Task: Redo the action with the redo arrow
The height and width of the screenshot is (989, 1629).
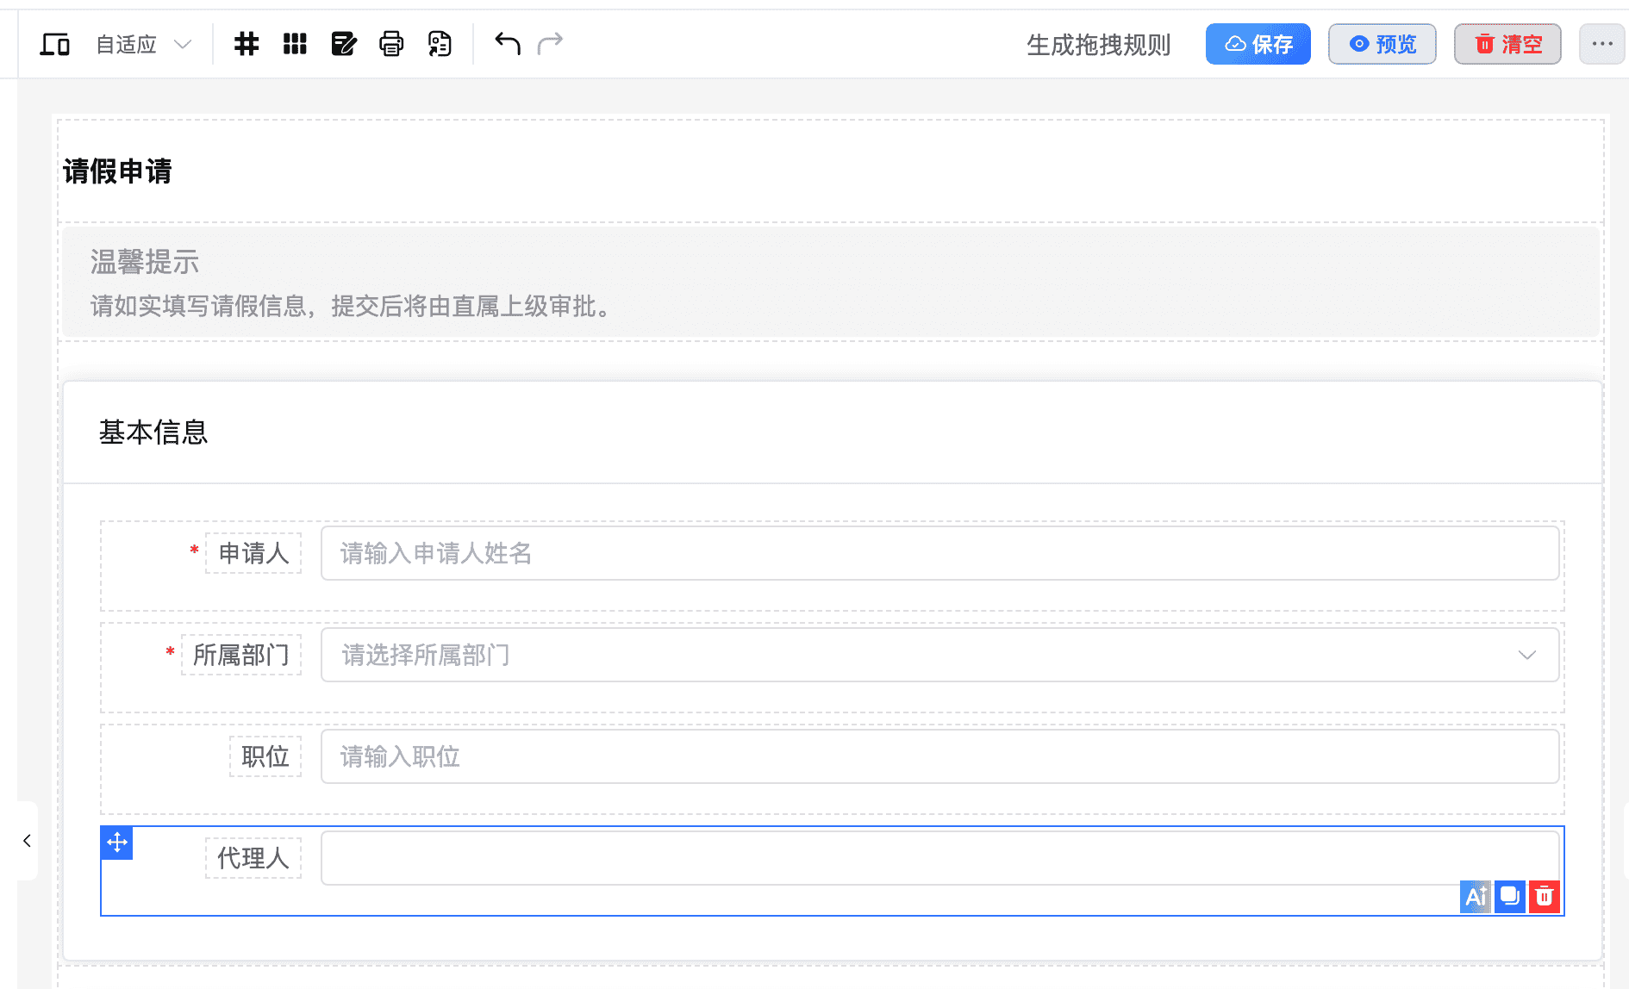Action: (x=550, y=43)
